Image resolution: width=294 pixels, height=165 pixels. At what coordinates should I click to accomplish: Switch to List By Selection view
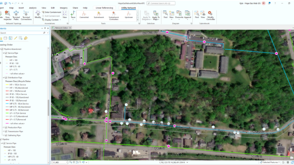pyautogui.click(x=11, y=38)
